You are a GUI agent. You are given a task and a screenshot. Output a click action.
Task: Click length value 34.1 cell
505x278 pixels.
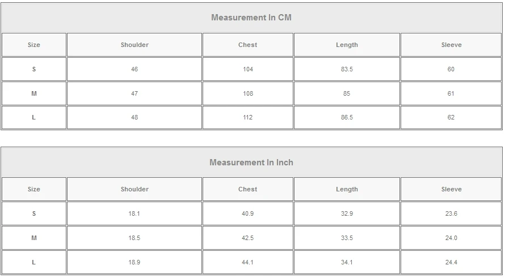click(347, 262)
